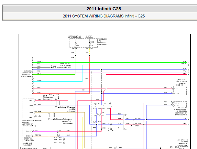The image size is (197, 149).
Task: Click the DATA LINK CONNECTOR label
Action: 27,72
